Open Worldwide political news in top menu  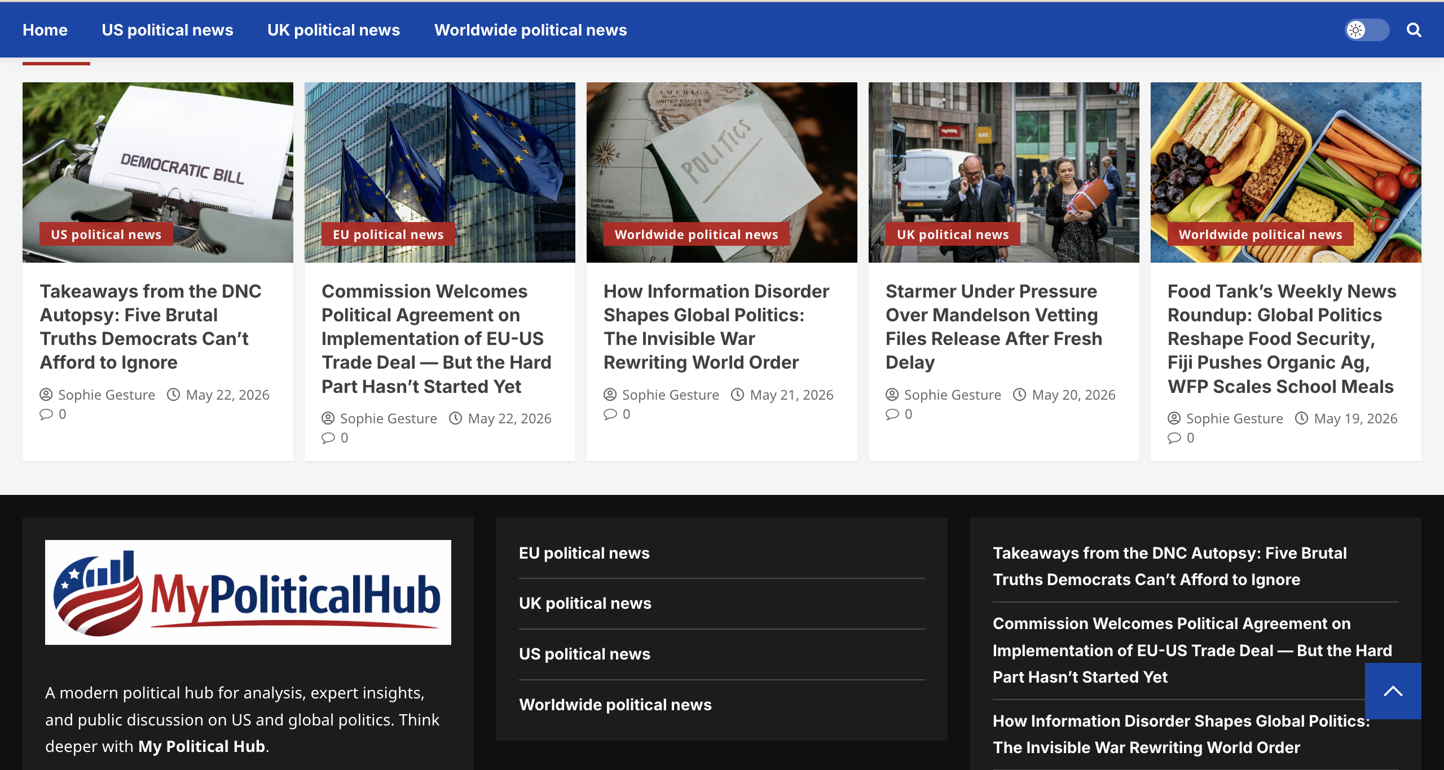(x=531, y=30)
